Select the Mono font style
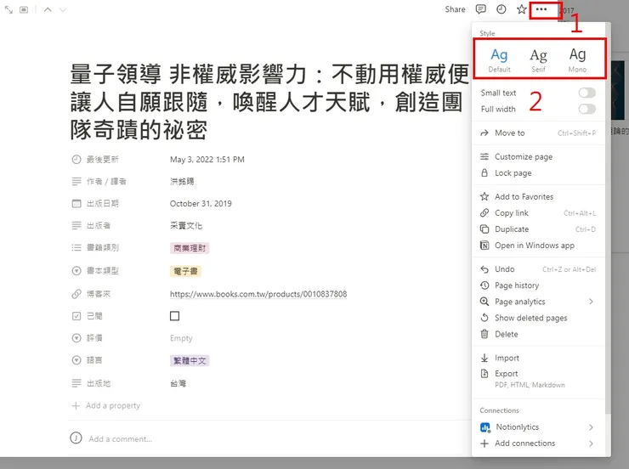The width and height of the screenshot is (629, 469). 578,59
